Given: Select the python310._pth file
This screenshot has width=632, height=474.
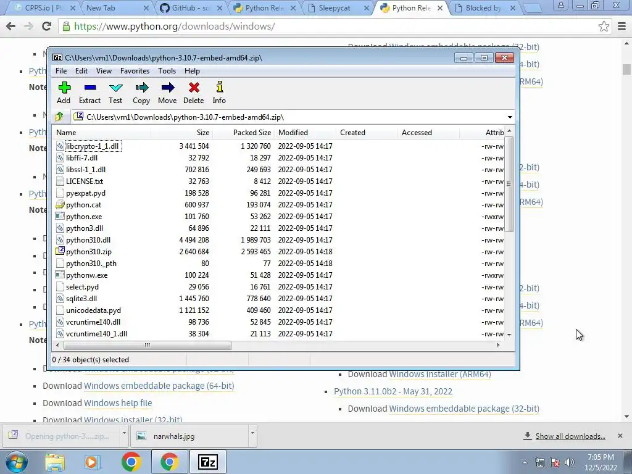Looking at the screenshot, I should 91,264.
